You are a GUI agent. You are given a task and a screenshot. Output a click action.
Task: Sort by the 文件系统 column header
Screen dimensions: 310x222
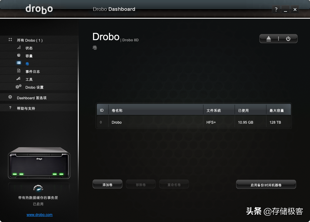pyautogui.click(x=219, y=110)
